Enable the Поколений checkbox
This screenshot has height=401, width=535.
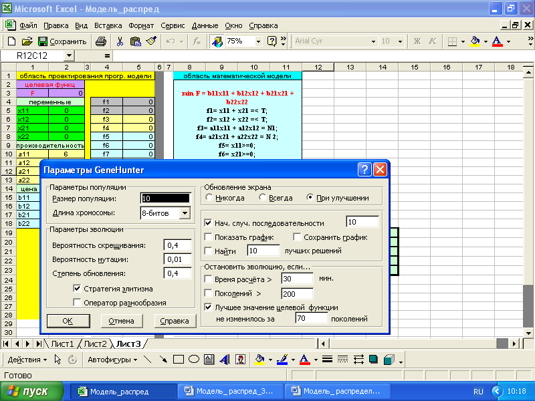pyautogui.click(x=208, y=293)
